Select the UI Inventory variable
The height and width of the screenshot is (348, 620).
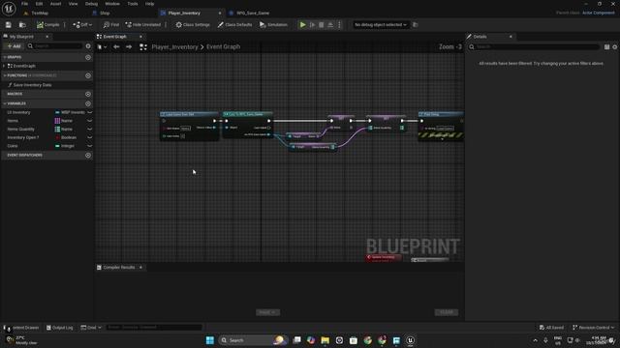pyautogui.click(x=18, y=112)
